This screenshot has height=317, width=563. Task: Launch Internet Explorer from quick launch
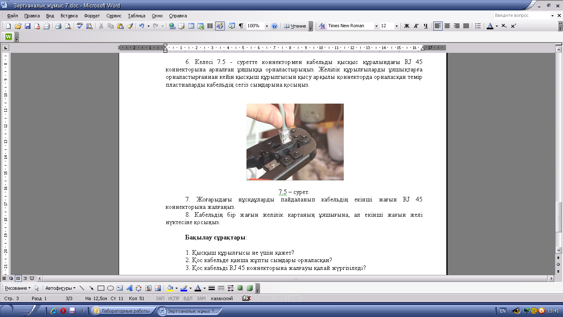pyautogui.click(x=54, y=311)
